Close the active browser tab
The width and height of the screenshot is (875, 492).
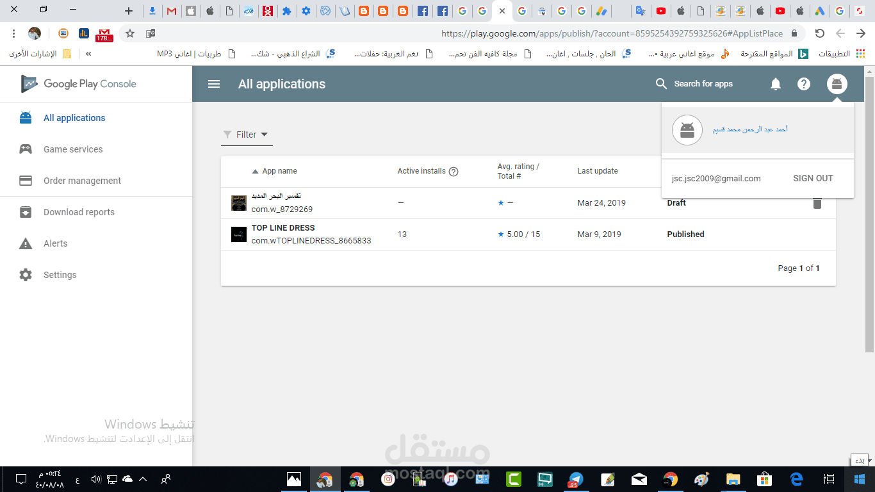click(502, 11)
